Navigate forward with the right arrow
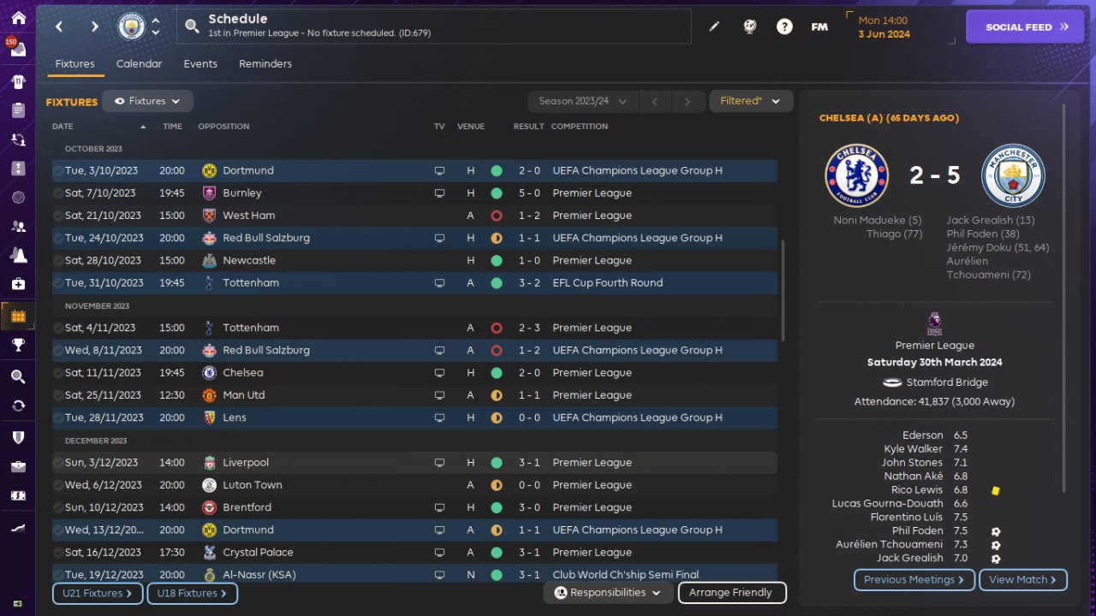Screen dimensions: 1096x616 tap(95, 27)
